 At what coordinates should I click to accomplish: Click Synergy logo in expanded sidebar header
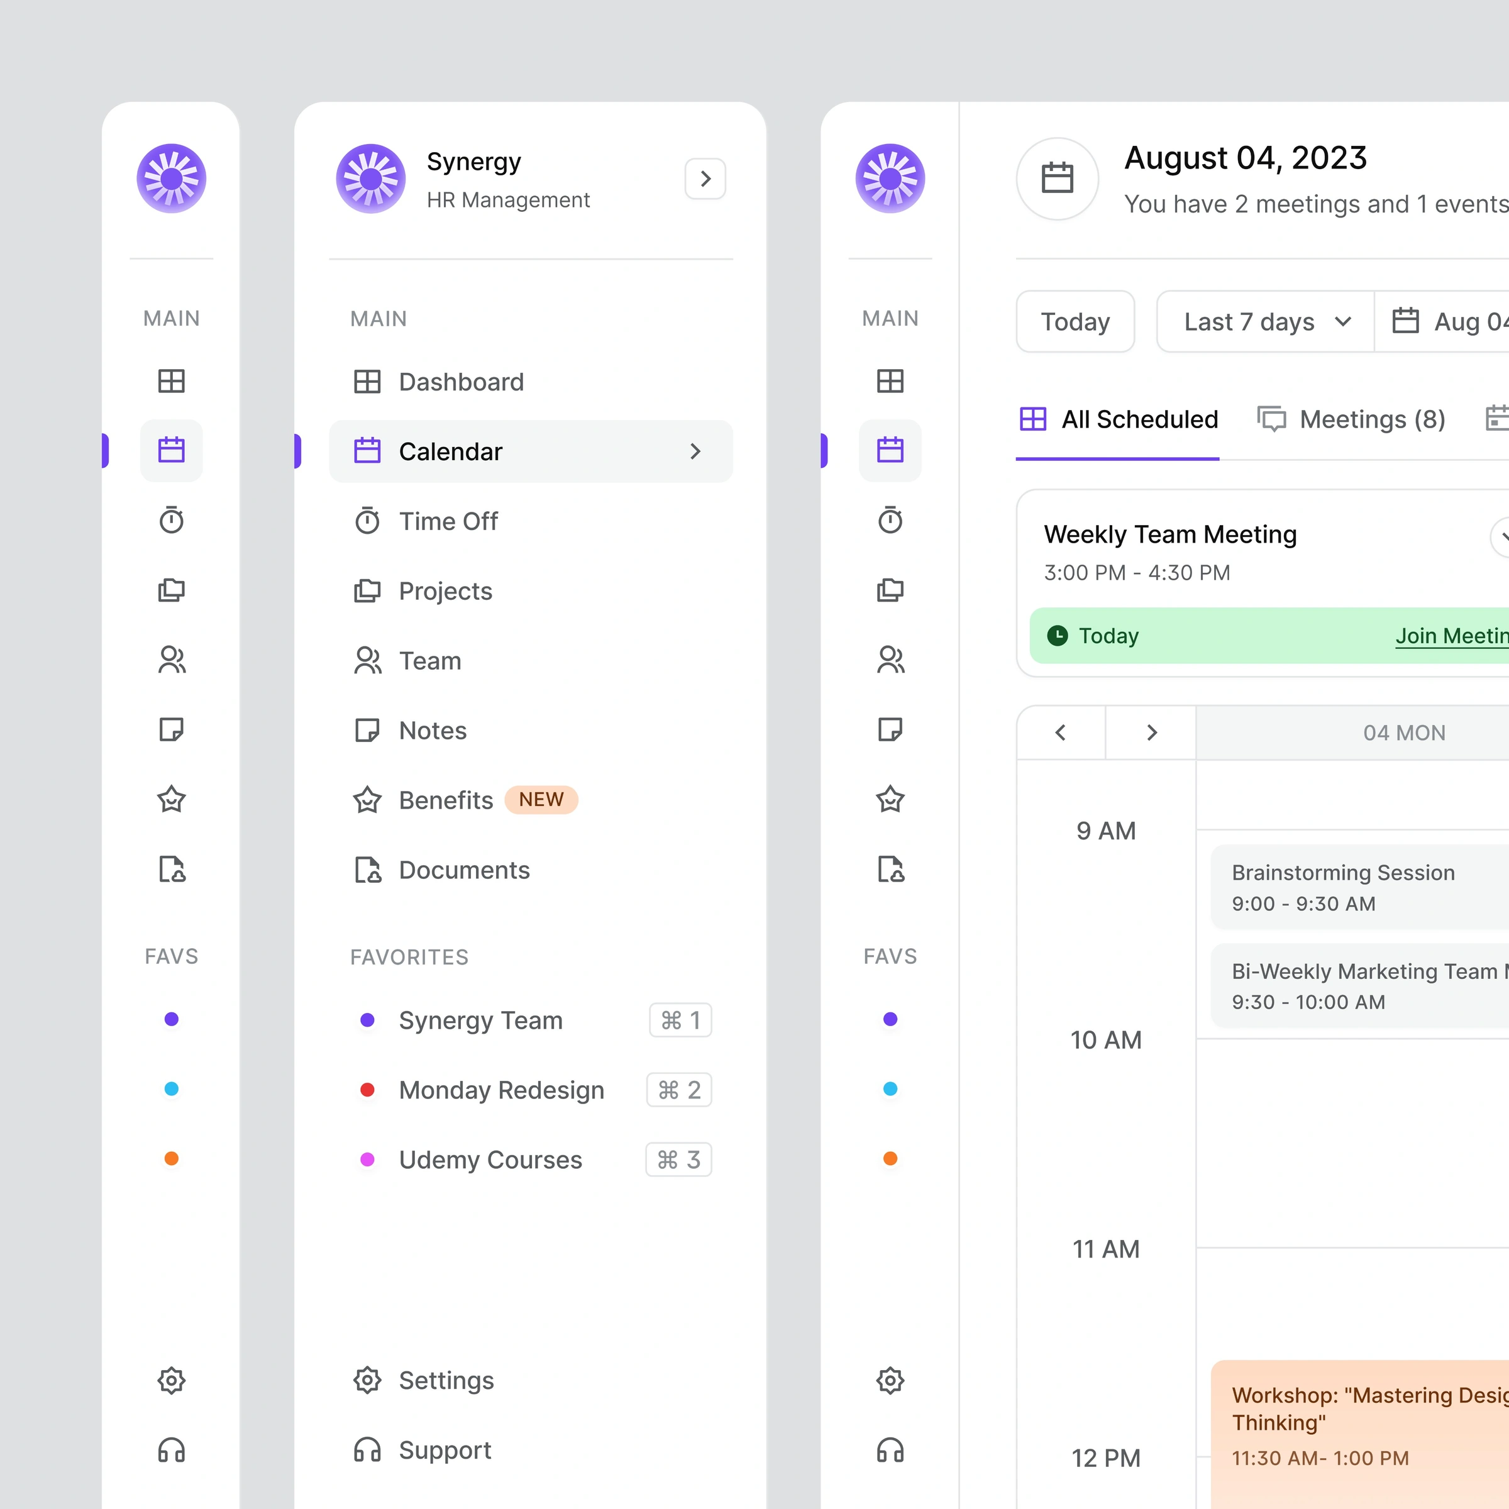370,178
